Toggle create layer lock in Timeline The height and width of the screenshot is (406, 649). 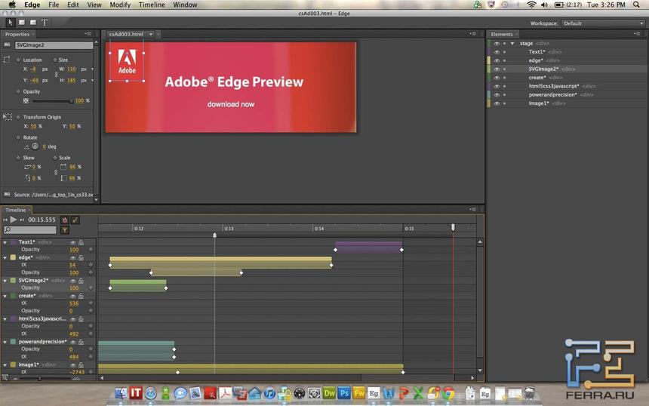[x=82, y=296]
